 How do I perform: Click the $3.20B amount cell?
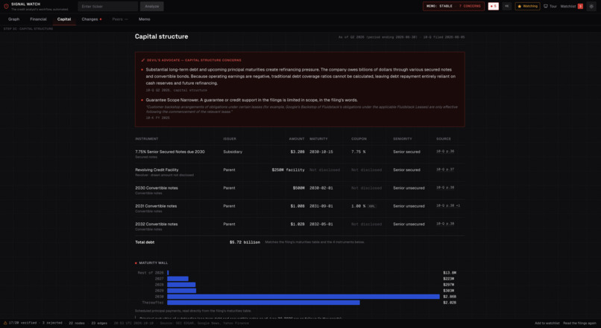(298, 152)
